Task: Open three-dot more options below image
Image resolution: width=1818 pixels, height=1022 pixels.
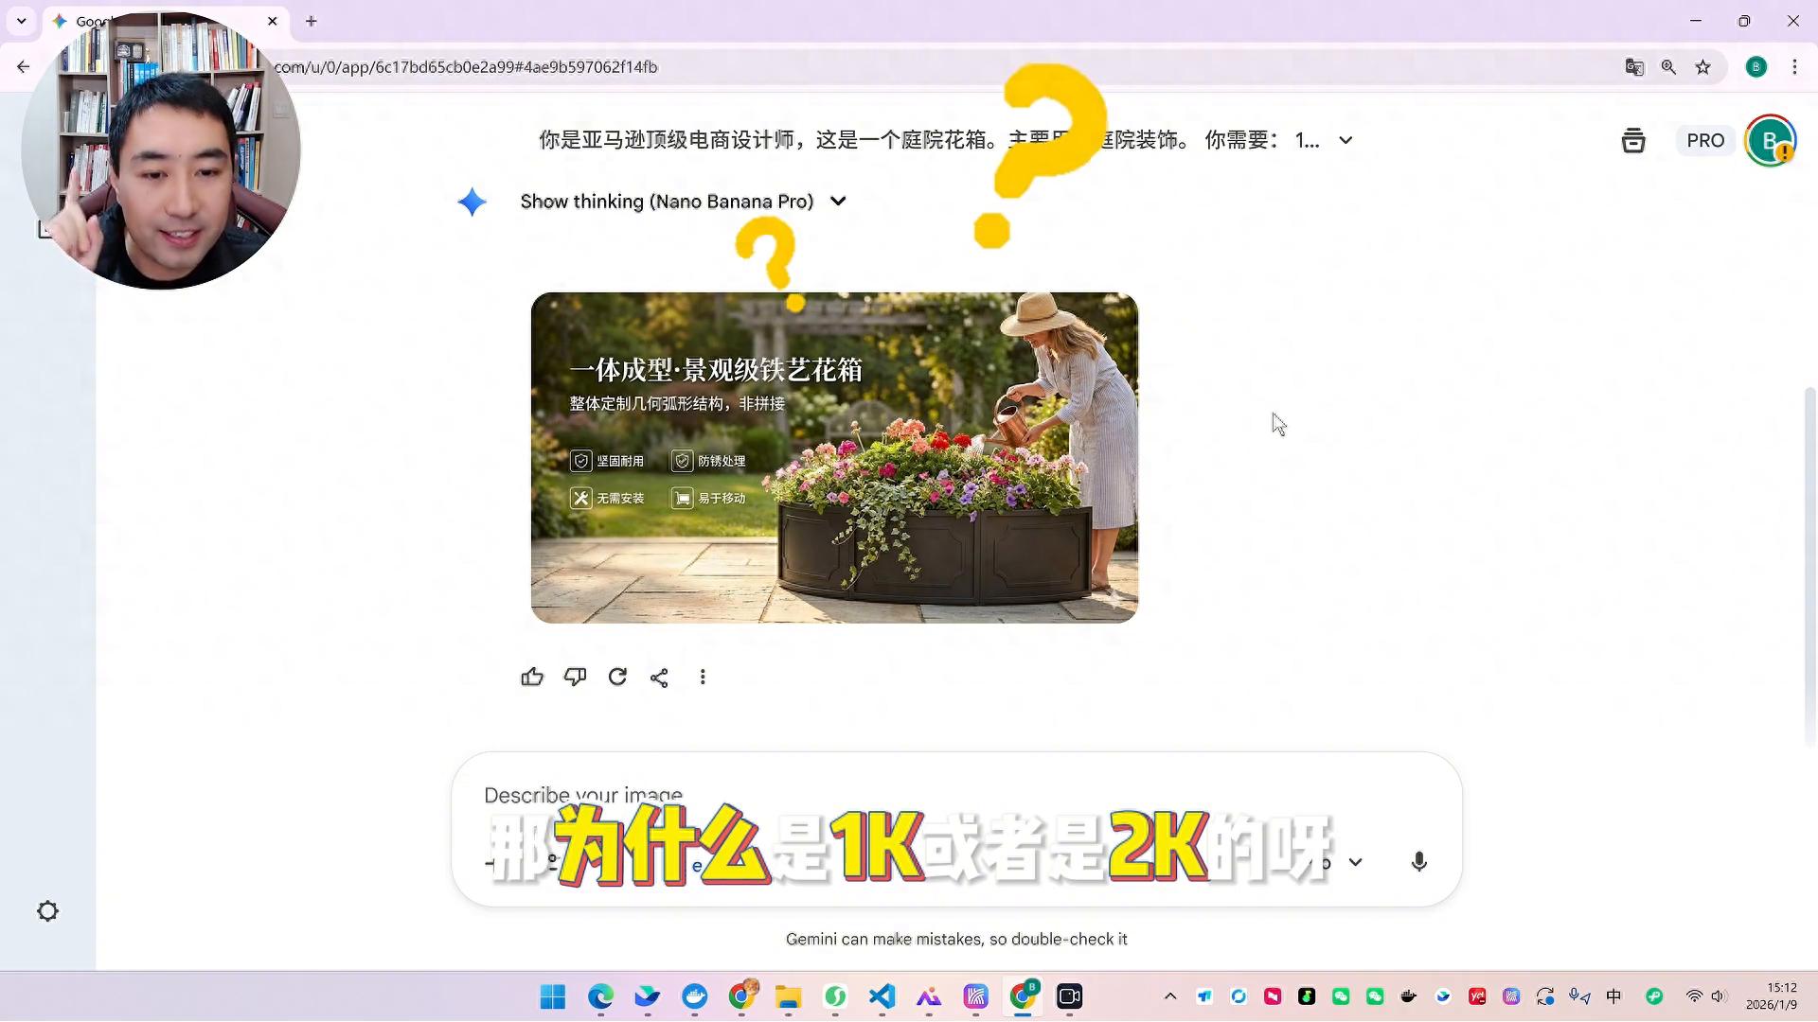Action: click(703, 678)
